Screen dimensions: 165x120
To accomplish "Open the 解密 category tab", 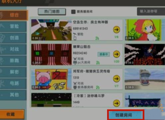I will (13, 72).
